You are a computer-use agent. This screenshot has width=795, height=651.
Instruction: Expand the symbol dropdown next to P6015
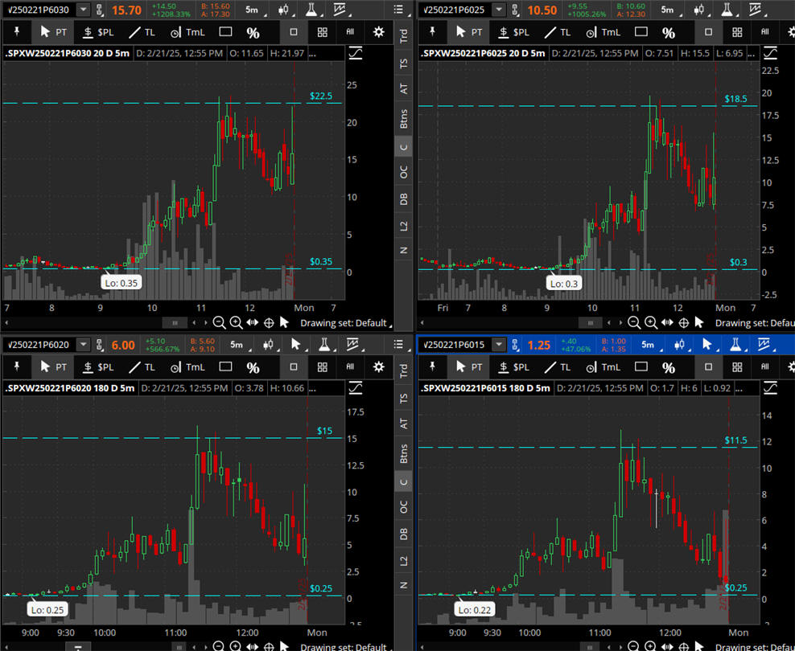(499, 345)
